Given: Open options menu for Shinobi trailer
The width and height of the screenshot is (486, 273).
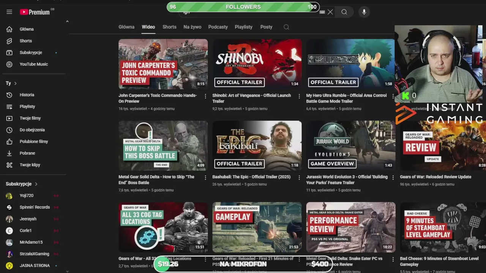Looking at the screenshot, I should (x=299, y=96).
